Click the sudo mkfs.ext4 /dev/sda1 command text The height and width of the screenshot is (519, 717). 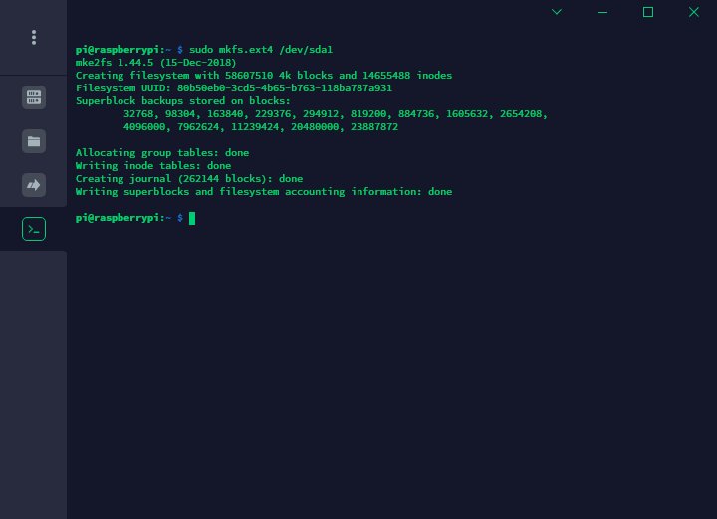[261, 50]
